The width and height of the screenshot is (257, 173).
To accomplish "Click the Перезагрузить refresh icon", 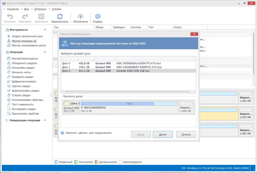I will [60, 16].
